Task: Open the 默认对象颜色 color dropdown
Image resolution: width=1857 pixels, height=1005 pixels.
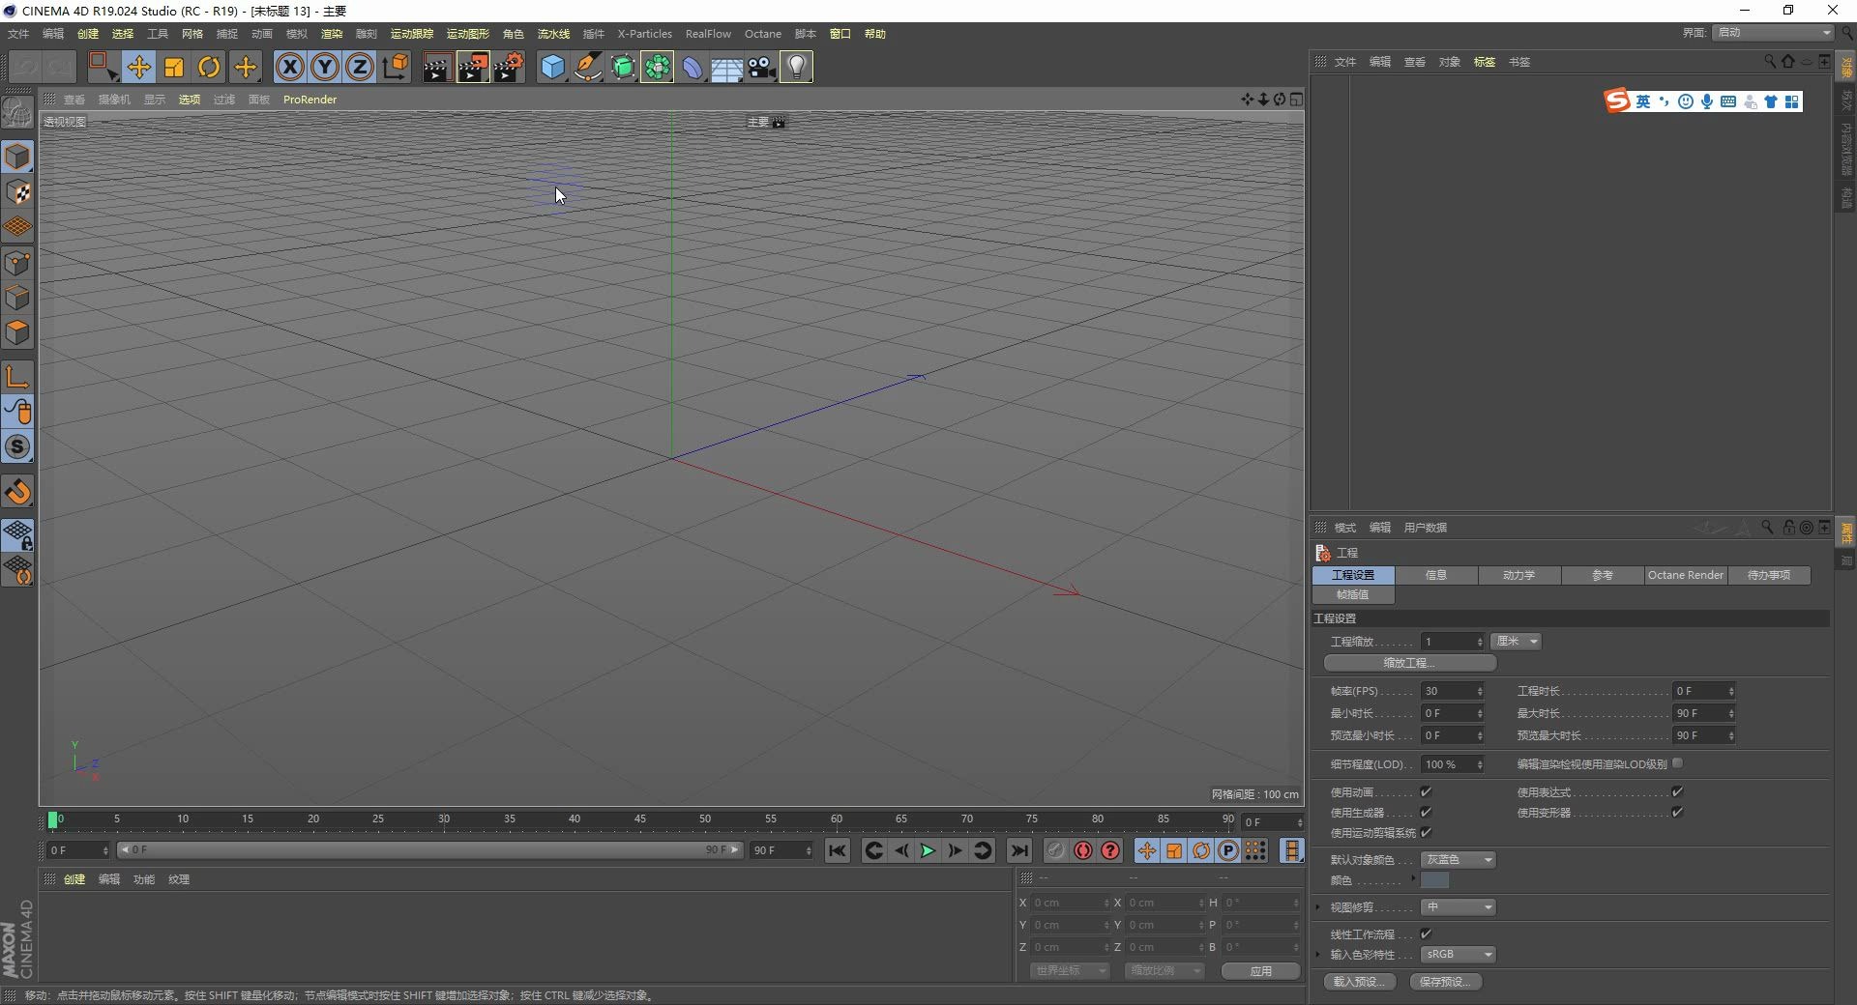Action: (1457, 859)
